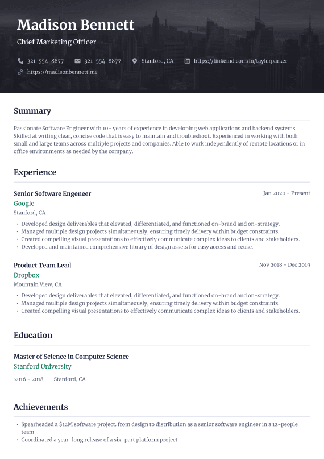Select the Experience section heading
This screenshot has width=324, height=459.
[35, 172]
